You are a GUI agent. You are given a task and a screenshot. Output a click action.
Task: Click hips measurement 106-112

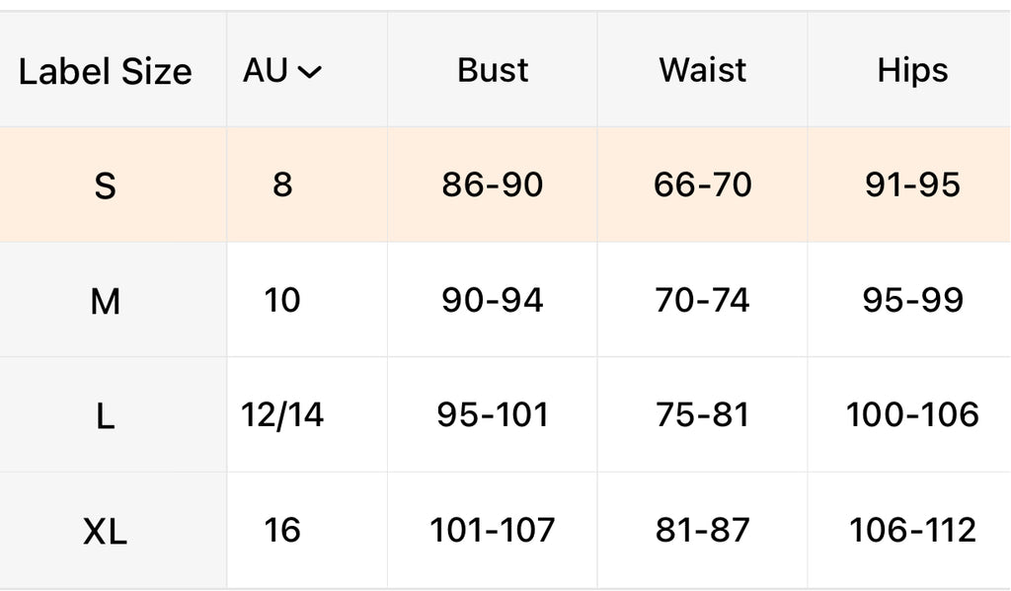[x=911, y=531]
